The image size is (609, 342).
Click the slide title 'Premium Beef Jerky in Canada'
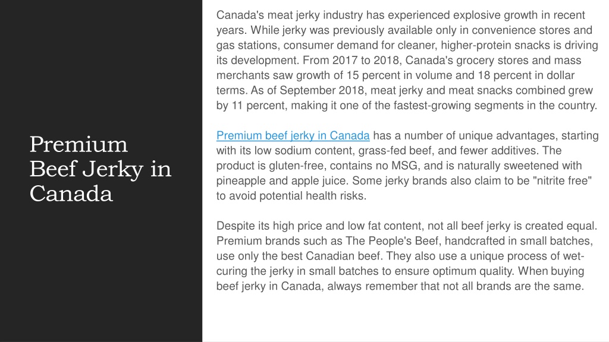point(100,169)
